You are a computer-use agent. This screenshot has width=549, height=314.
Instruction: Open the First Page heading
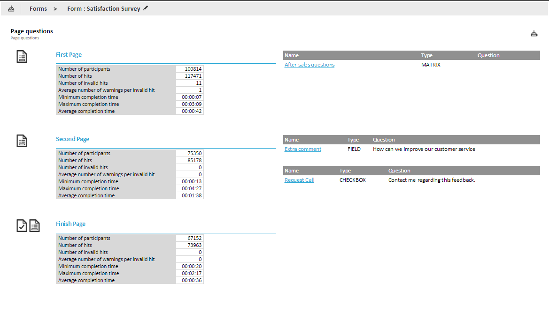[69, 55]
